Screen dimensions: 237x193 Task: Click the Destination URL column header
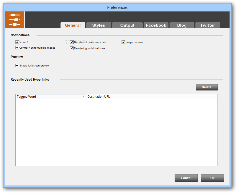coord(152,97)
